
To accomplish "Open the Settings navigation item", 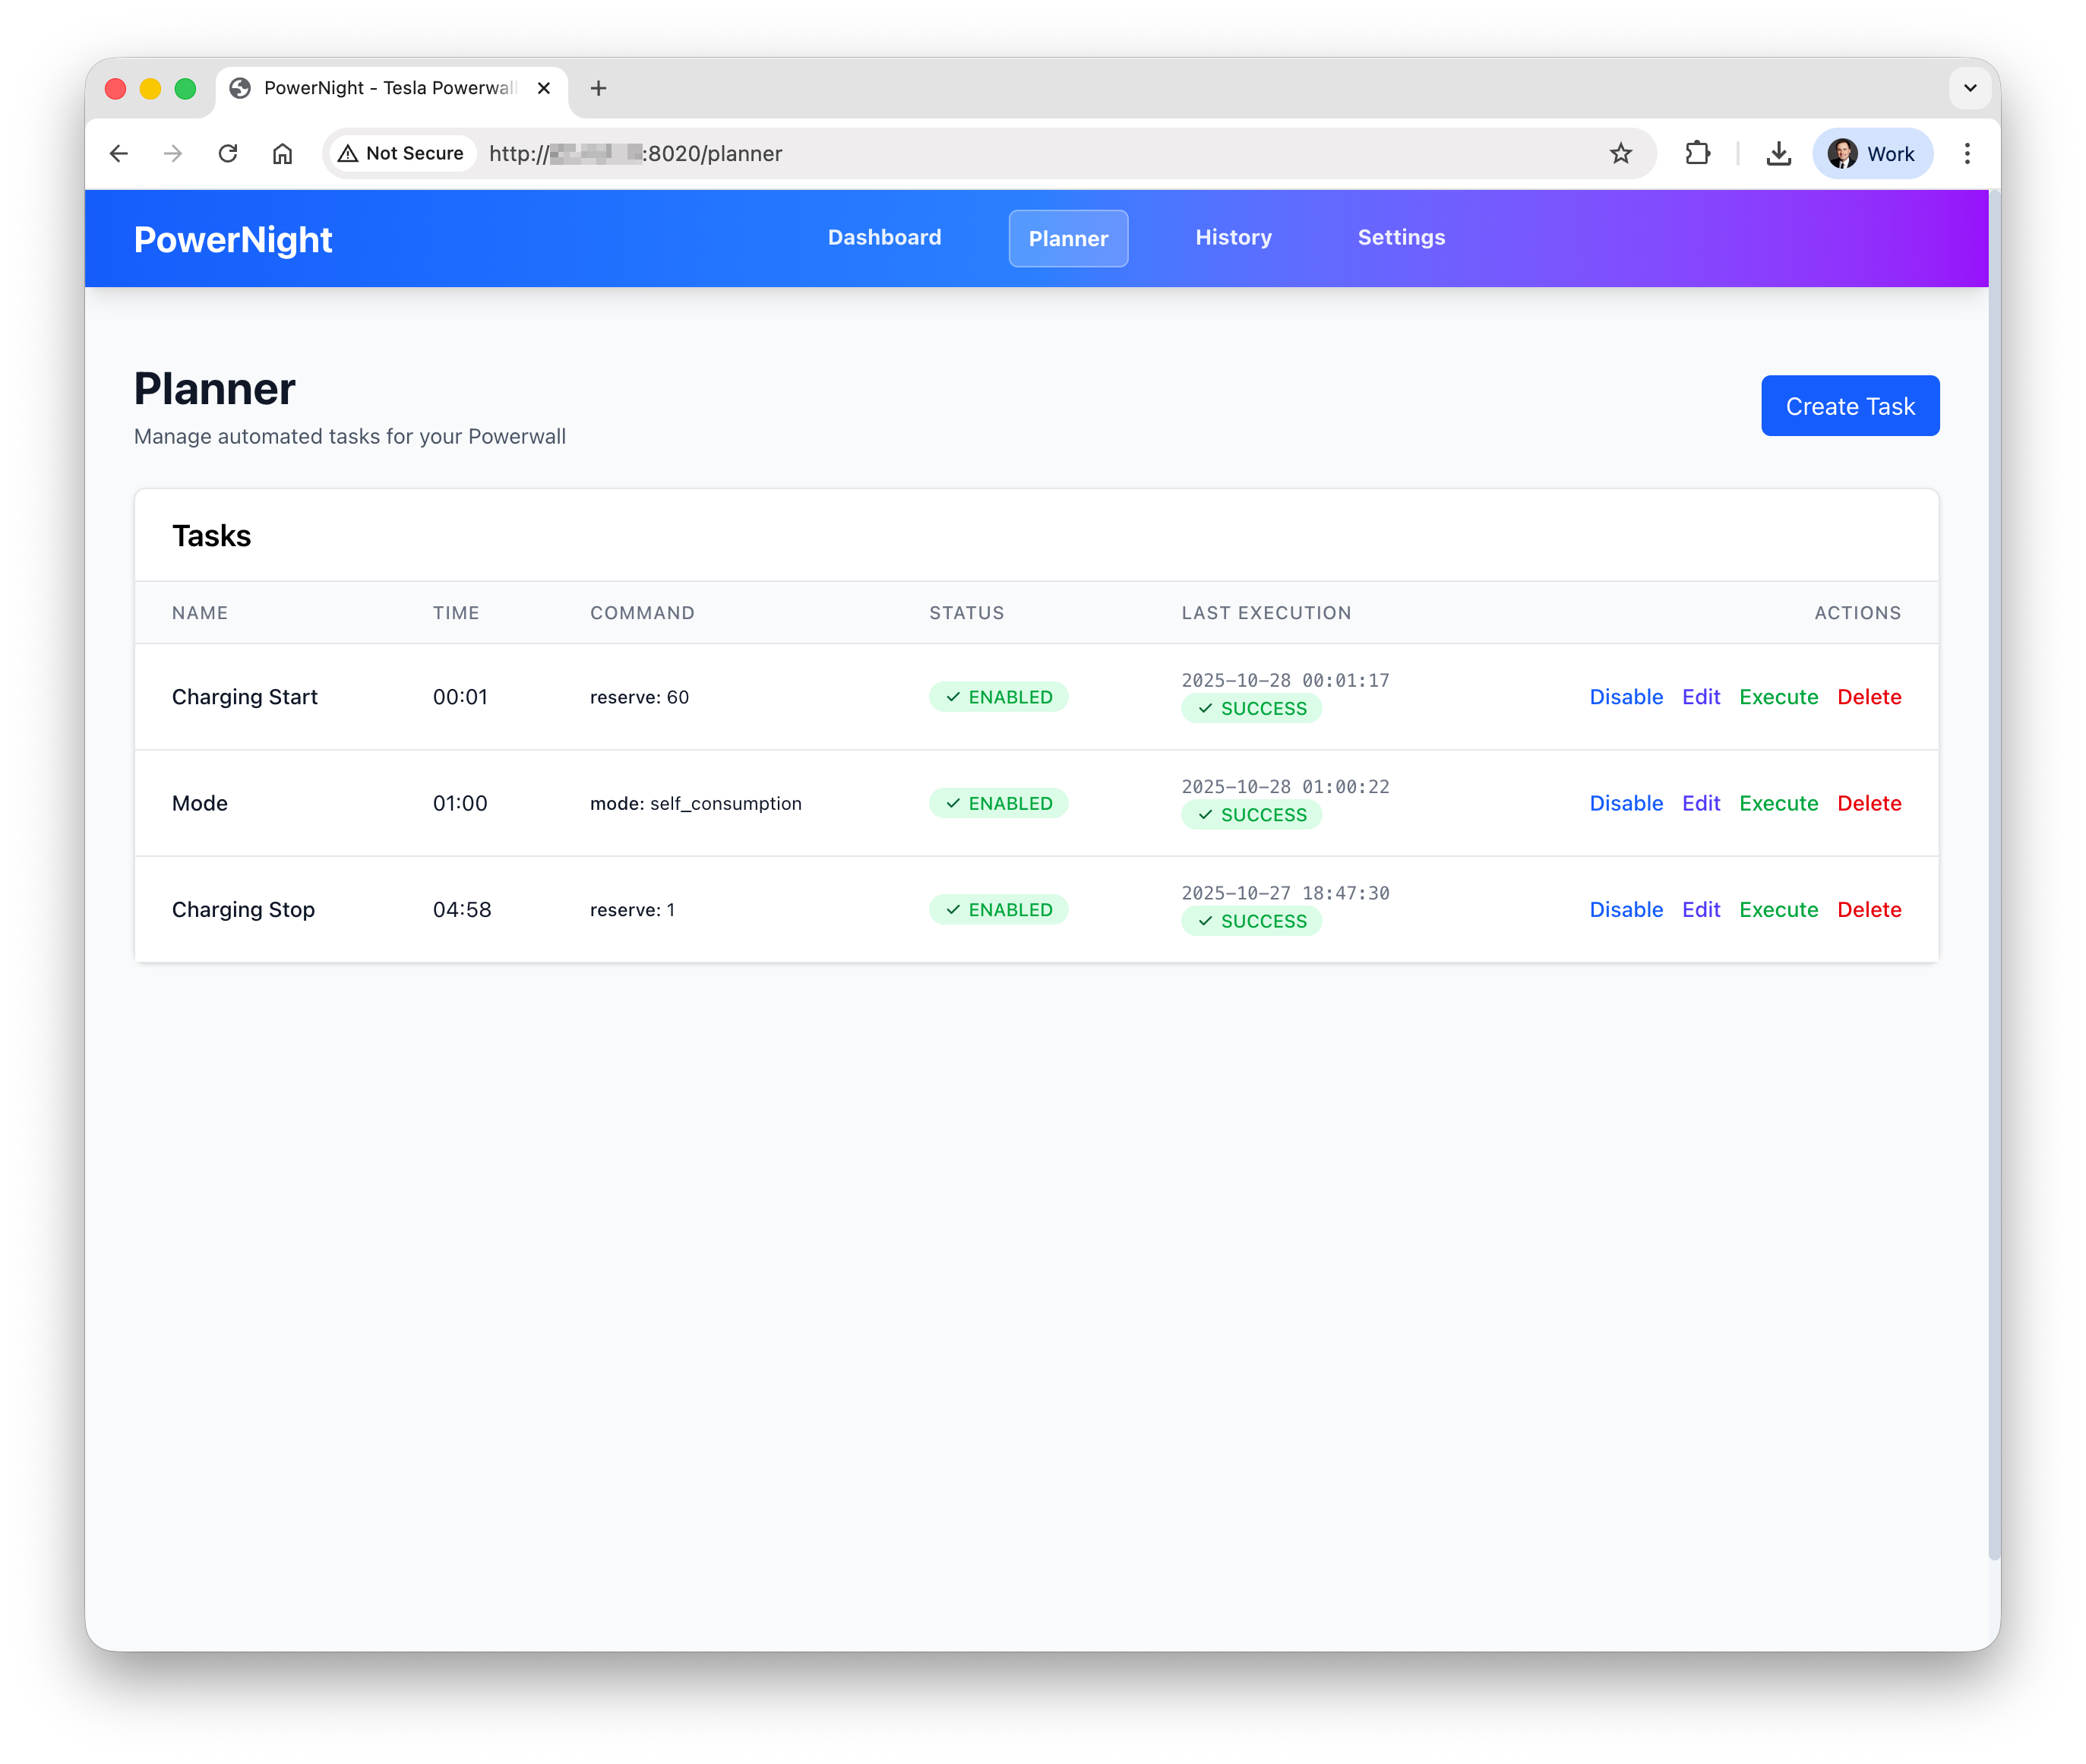I will click(x=1400, y=238).
